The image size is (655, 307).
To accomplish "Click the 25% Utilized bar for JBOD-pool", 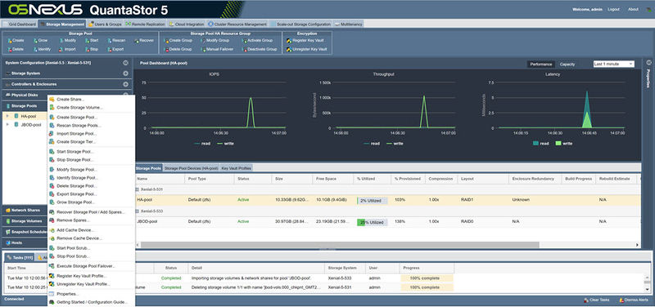I will [372, 222].
